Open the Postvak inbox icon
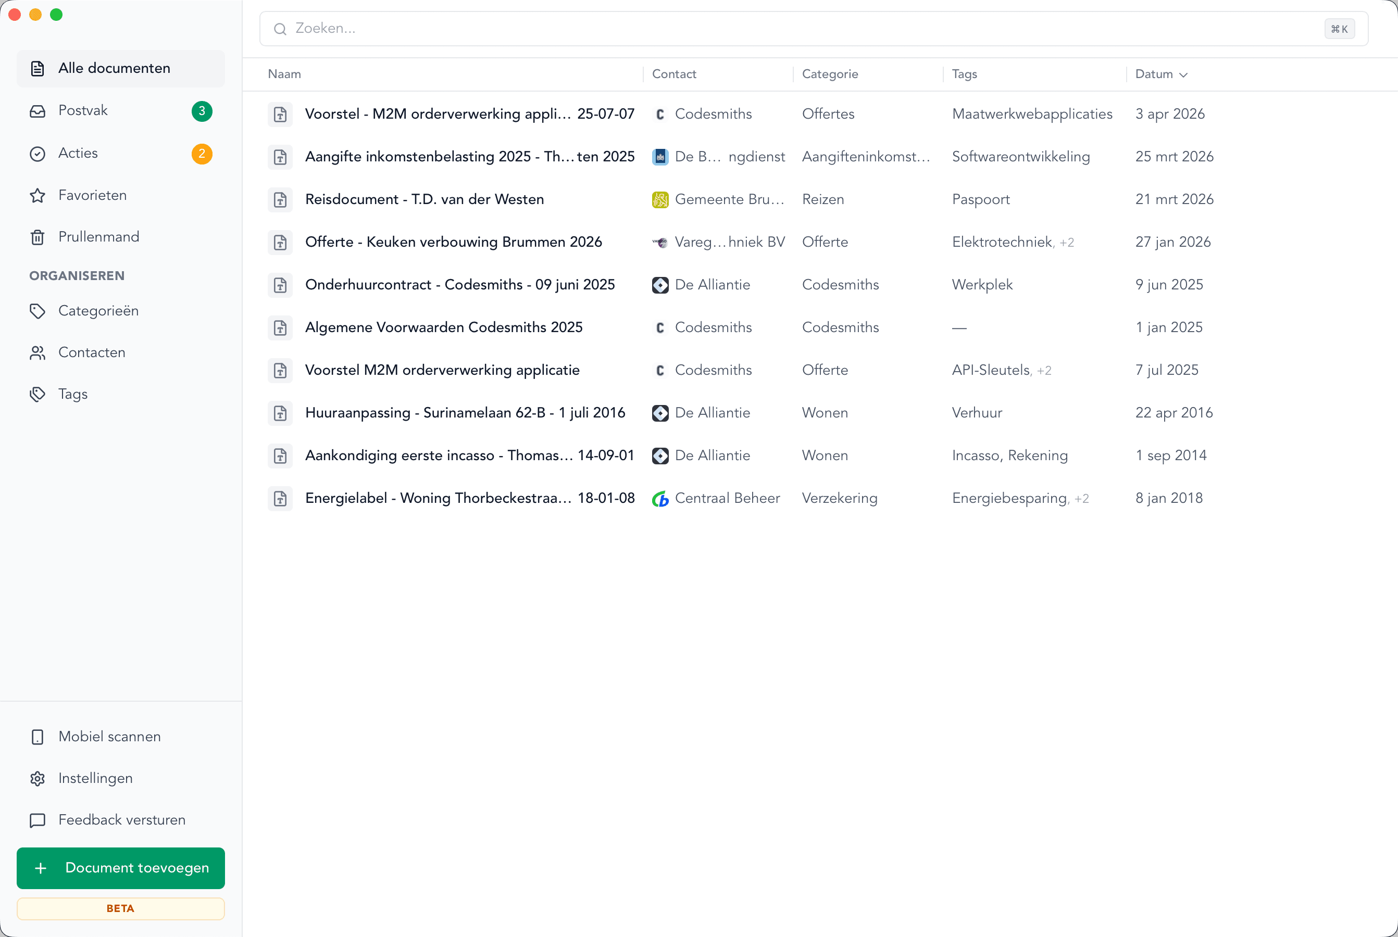 tap(38, 110)
